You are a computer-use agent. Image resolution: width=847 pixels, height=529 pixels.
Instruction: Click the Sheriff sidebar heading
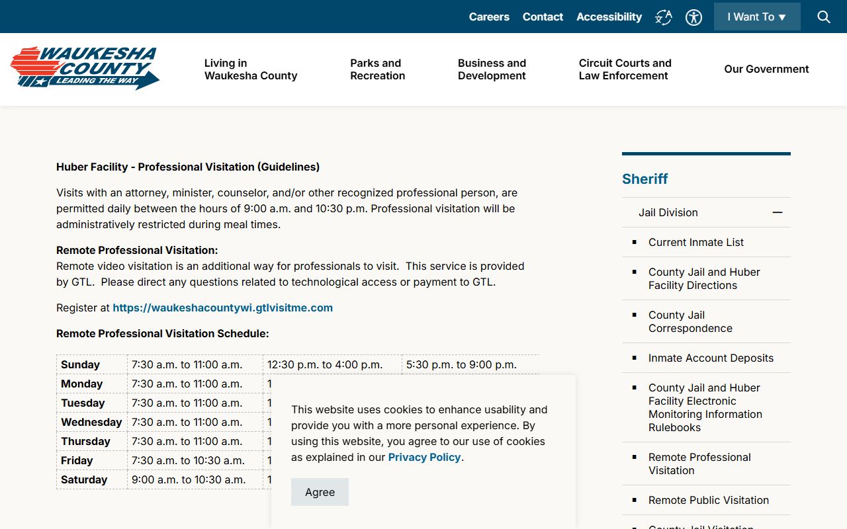click(x=645, y=179)
